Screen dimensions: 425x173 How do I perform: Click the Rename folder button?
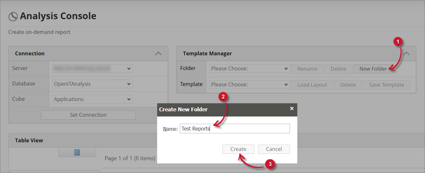click(x=307, y=69)
